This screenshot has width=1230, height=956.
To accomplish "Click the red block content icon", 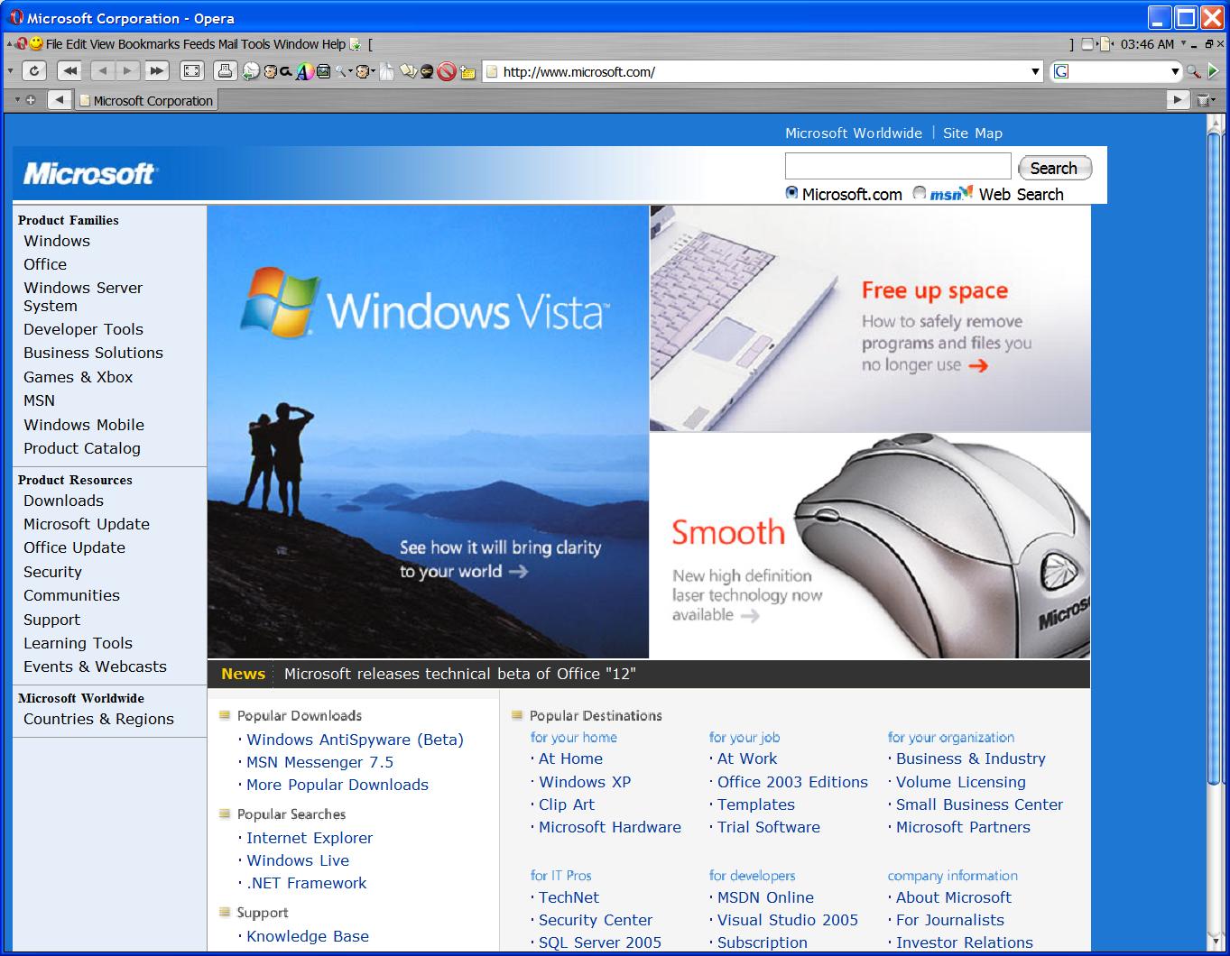I will click(x=447, y=72).
